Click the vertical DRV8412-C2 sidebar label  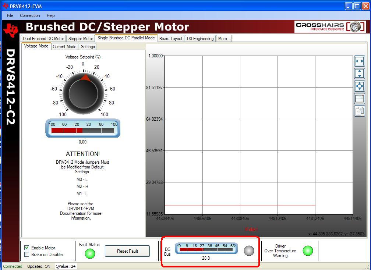[11, 87]
